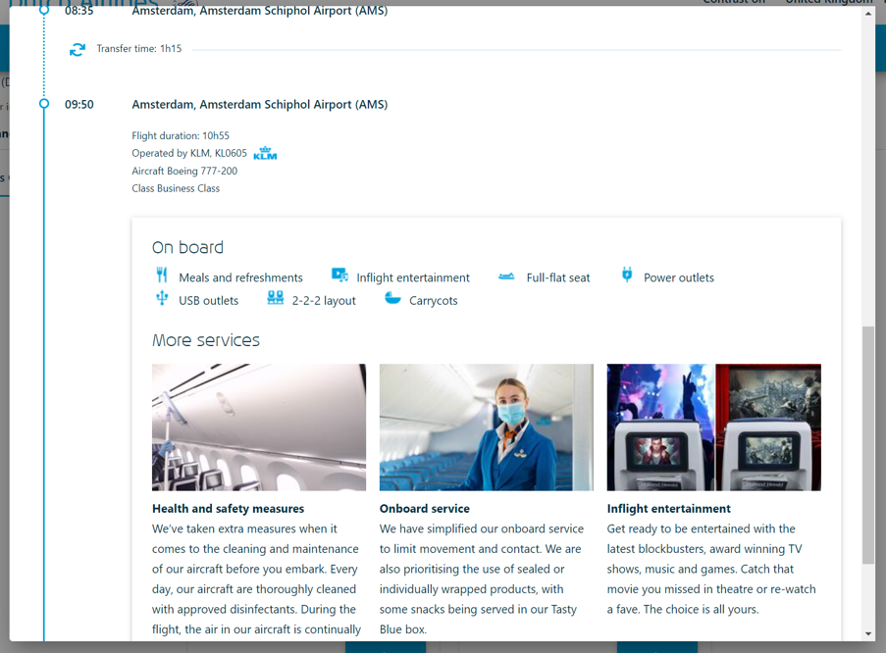Click the scrollbar down arrow

[868, 633]
